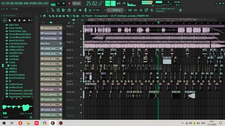The image size is (225, 126).
Task: Open the playlist options arrow menu
Action: (x=41, y=16)
